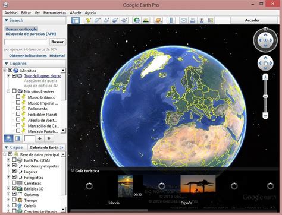The width and height of the screenshot is (282, 215).
Task: Uncheck the Edificios 3D layer
Action: click(14, 188)
